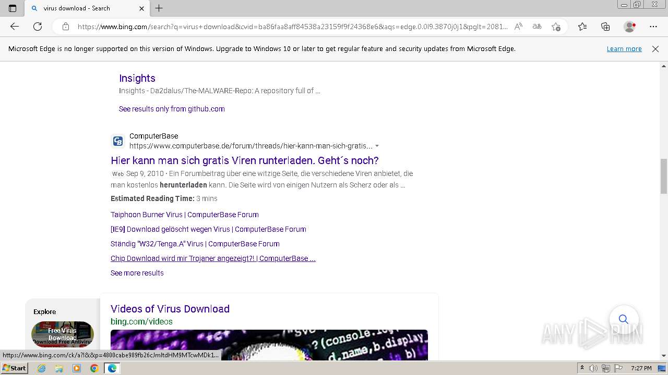The width and height of the screenshot is (668, 375).
Task: Show hidden tray icons arrow
Action: 582,368
